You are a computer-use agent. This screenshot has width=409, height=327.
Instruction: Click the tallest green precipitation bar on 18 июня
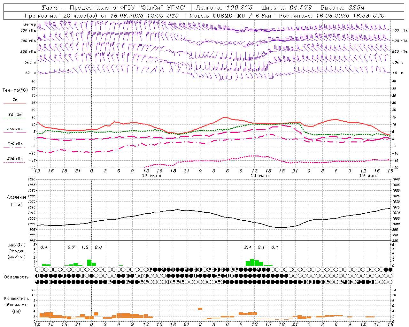[x=252, y=262]
